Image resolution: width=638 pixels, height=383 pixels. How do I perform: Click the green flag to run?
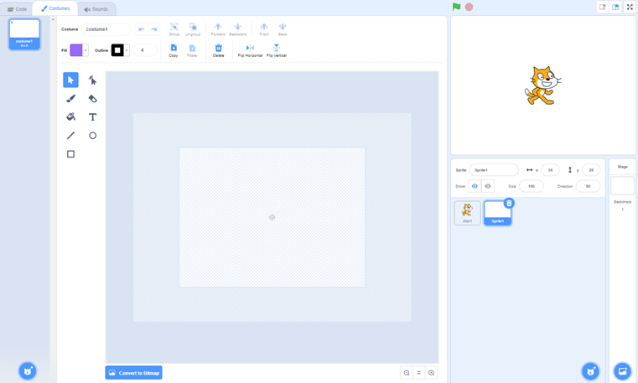(x=457, y=7)
